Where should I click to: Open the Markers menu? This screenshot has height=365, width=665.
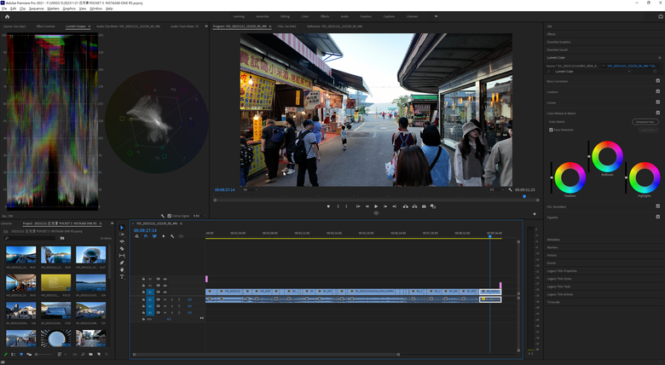53,9
